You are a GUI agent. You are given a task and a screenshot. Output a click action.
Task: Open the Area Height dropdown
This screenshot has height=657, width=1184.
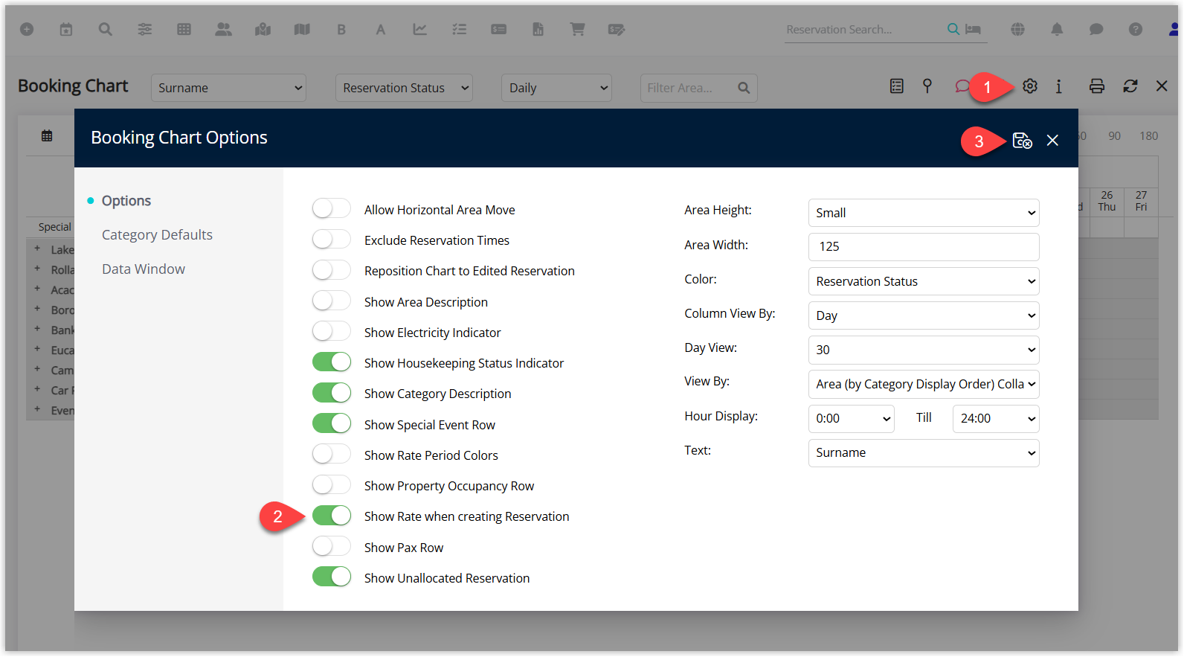[x=924, y=213]
